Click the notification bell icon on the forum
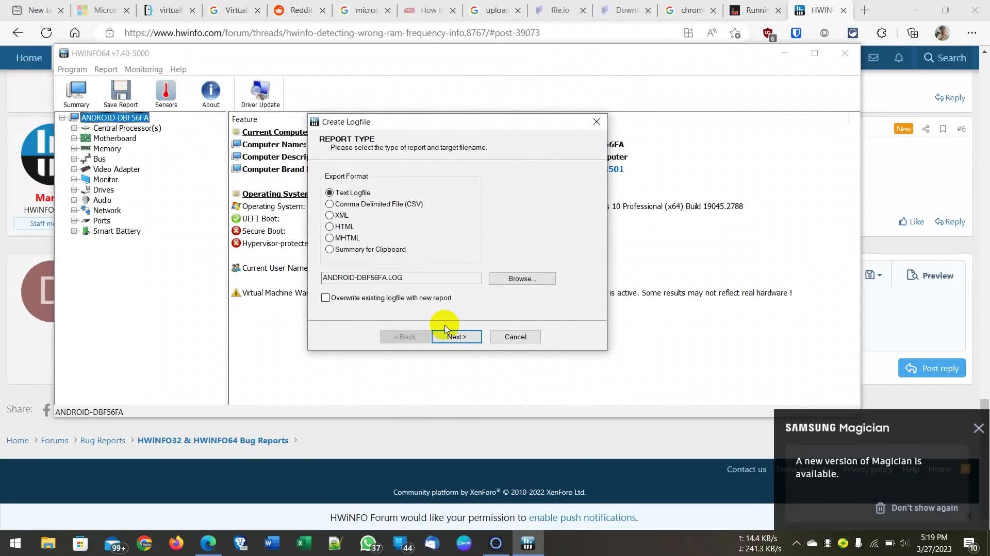 coord(899,58)
